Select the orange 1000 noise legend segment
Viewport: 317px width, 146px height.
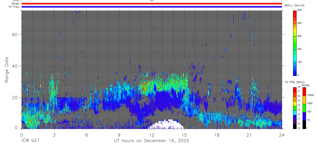point(304,100)
